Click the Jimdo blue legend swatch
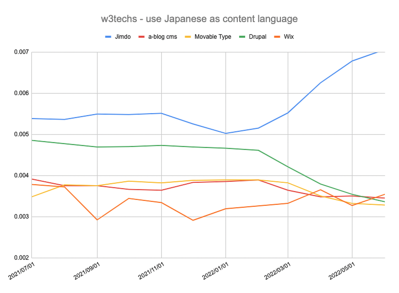 pyautogui.click(x=108, y=37)
